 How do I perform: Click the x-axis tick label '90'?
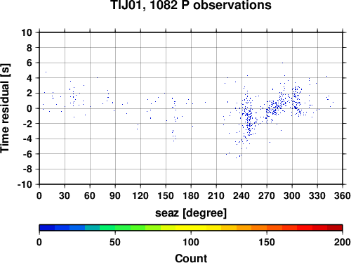[115, 195]
